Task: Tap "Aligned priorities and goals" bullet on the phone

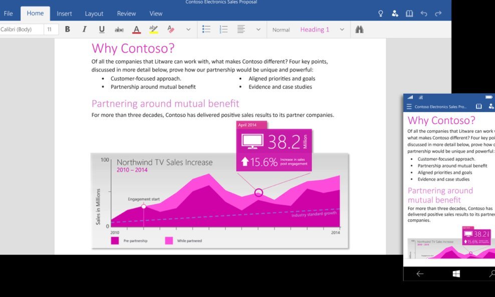Action: point(445,172)
